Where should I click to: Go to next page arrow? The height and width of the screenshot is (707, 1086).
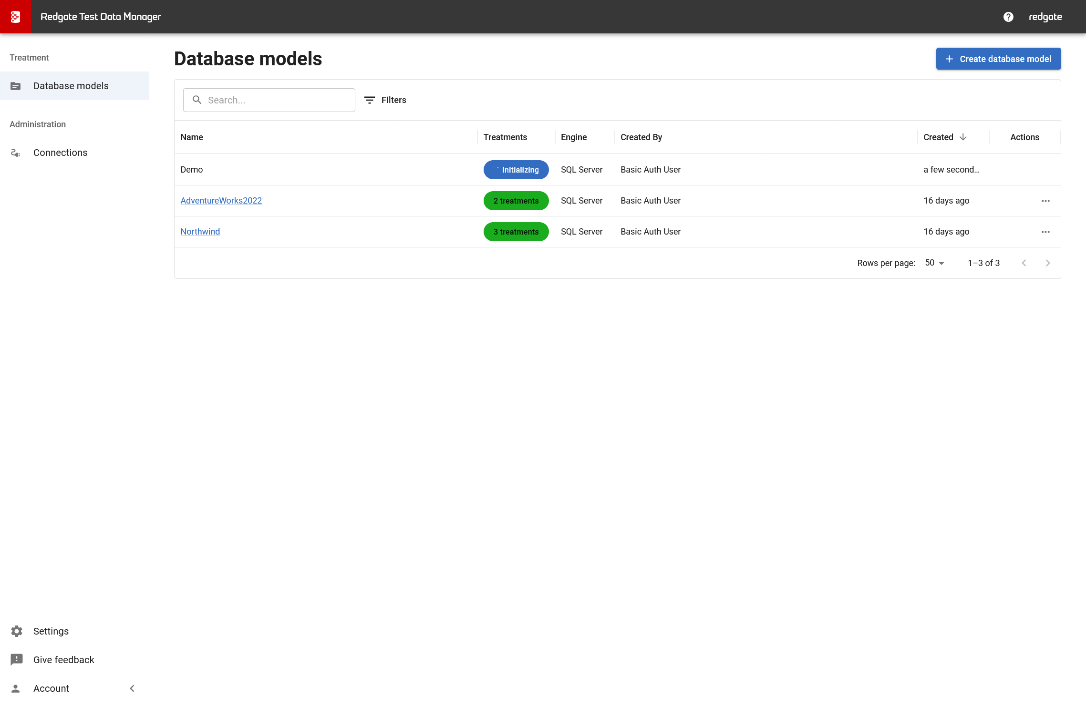coord(1048,263)
